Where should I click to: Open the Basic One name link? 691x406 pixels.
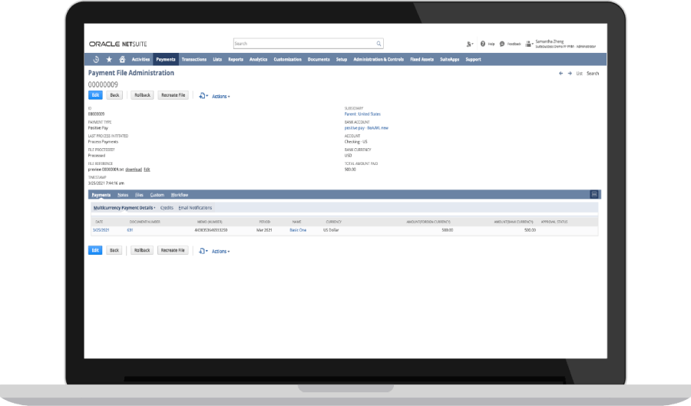coord(298,229)
